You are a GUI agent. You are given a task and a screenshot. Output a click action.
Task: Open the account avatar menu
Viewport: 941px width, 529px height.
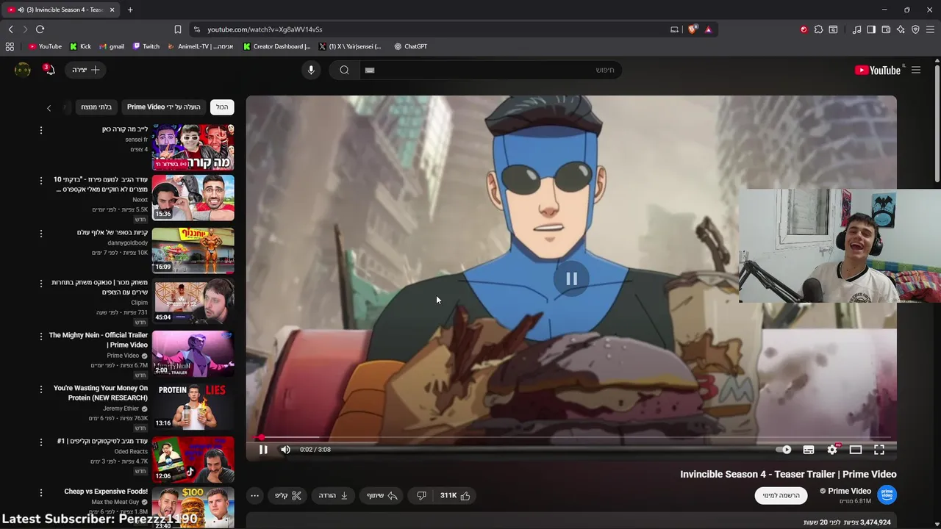tap(23, 70)
